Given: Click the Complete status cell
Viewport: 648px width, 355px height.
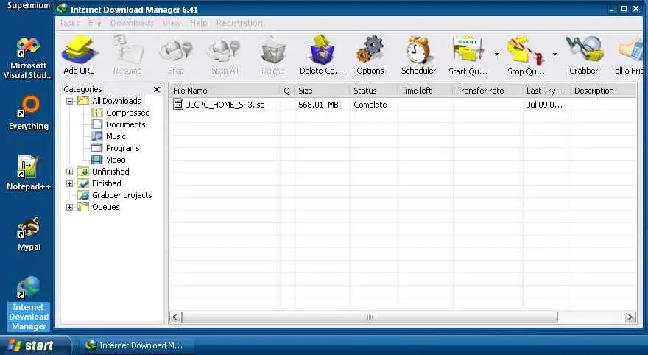Looking at the screenshot, I should click(x=370, y=105).
